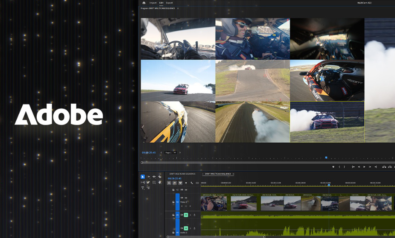Open active sequence tab panel menu
395x238 pixels.
234,174
